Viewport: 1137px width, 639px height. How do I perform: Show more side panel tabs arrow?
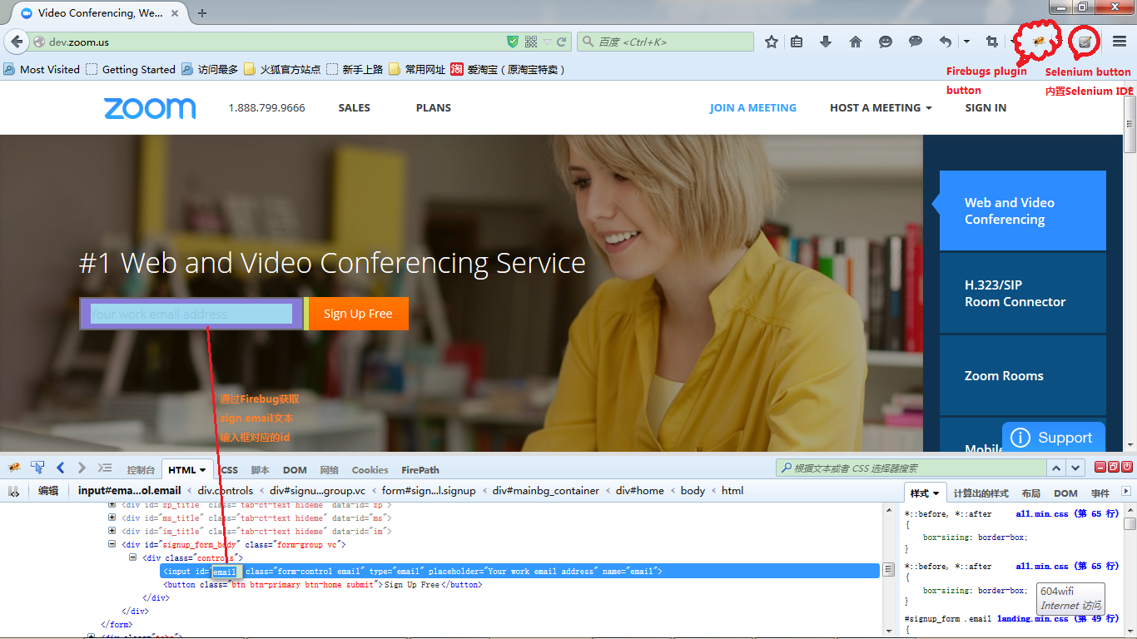[x=1126, y=492]
